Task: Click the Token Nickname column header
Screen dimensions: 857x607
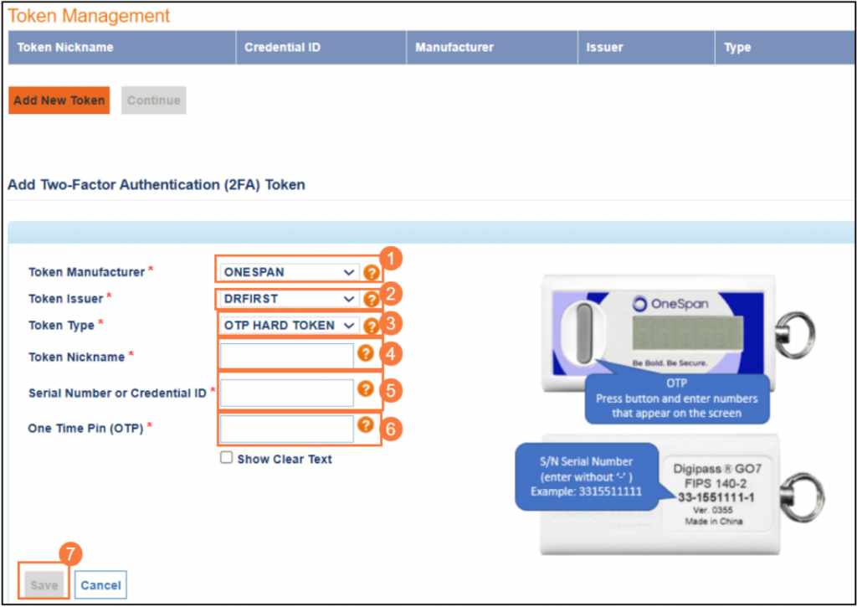Action: pos(65,48)
